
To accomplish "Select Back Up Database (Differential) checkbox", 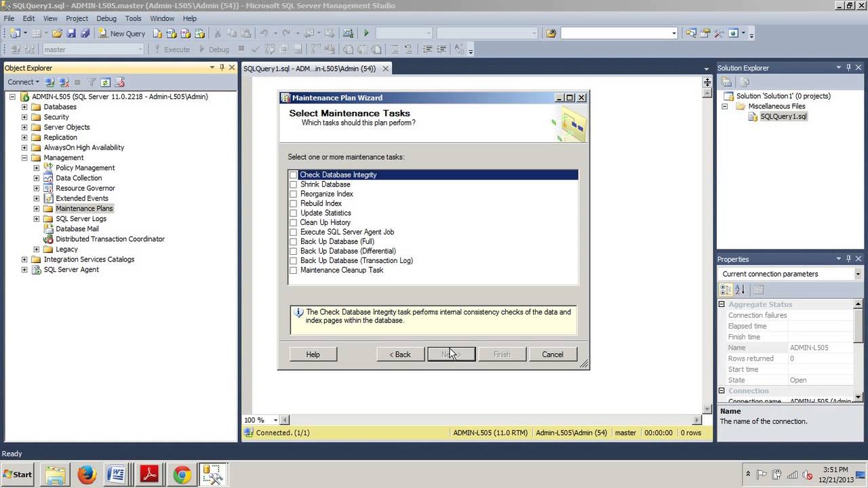I will click(294, 251).
